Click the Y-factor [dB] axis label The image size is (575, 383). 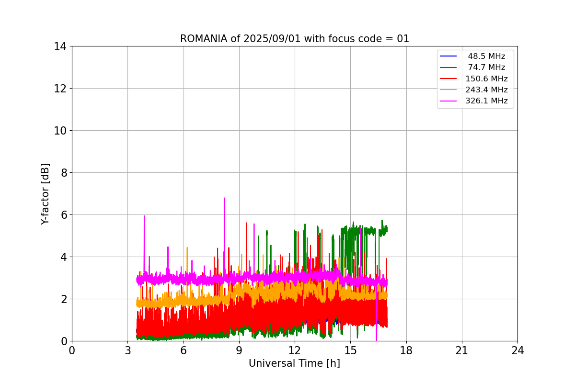(x=45, y=194)
